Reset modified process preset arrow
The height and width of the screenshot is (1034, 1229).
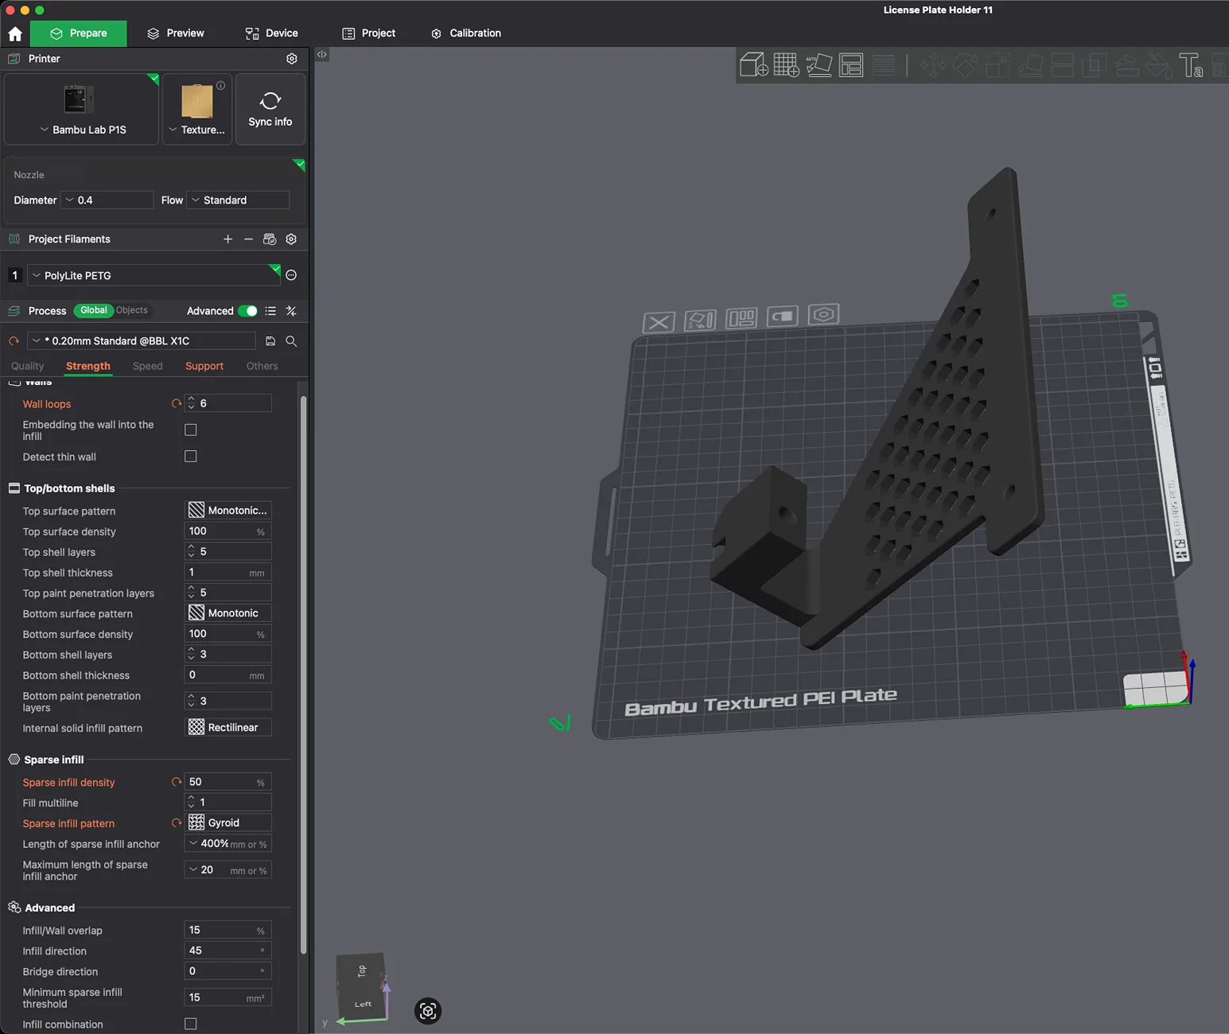pos(14,341)
